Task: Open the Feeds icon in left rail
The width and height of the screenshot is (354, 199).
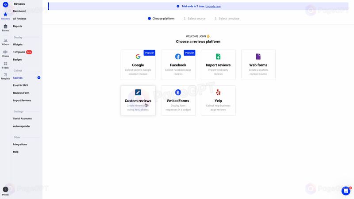Action: pyautogui.click(x=5, y=64)
